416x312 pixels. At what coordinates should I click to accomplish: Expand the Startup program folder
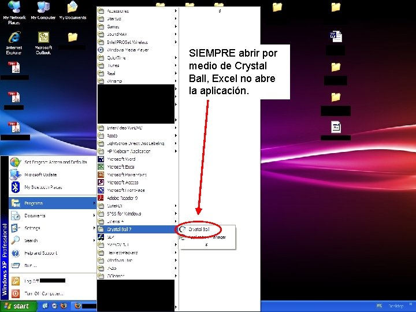(x=138, y=18)
